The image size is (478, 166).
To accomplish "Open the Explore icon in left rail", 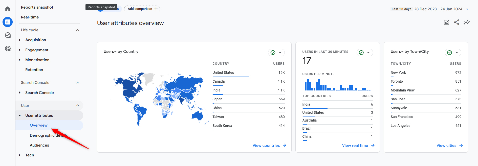I will [x=8, y=35].
